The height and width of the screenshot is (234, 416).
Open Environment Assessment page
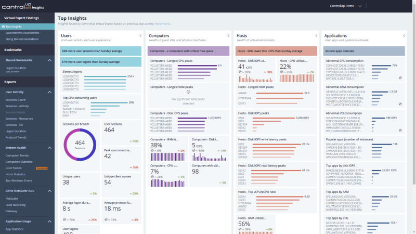coord(22,33)
